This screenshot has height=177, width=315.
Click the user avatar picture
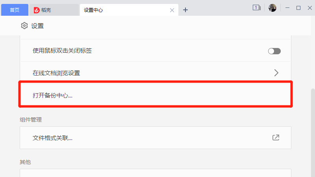pos(272,8)
